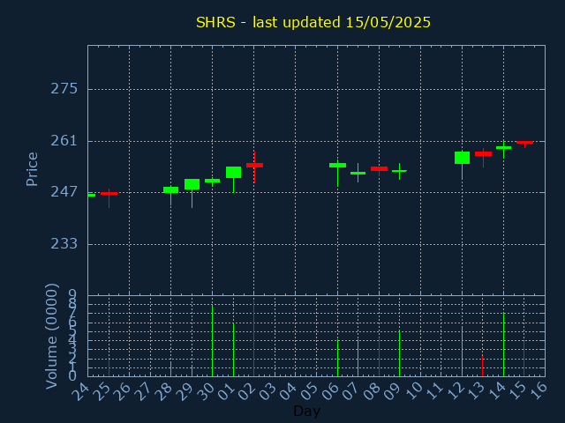This screenshot has height=423, width=565.
Task: Click the green candlestick for day 06
Action: pos(337,165)
